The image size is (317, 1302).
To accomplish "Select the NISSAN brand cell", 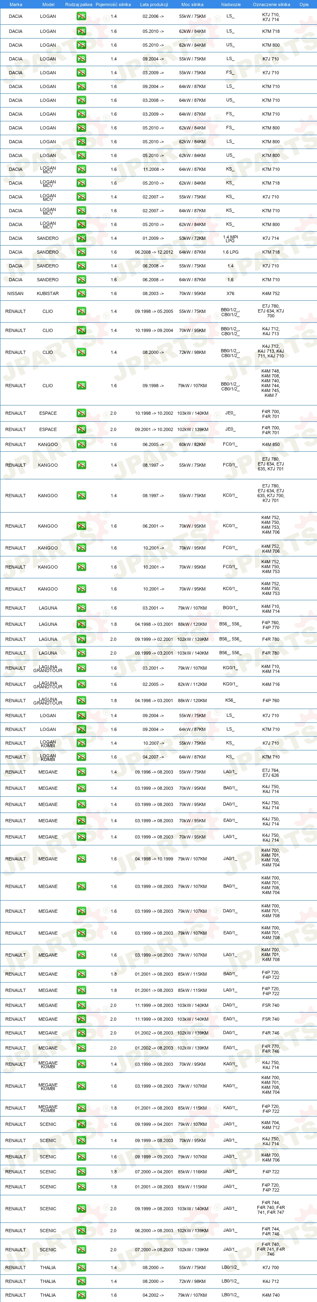I will coord(16,294).
